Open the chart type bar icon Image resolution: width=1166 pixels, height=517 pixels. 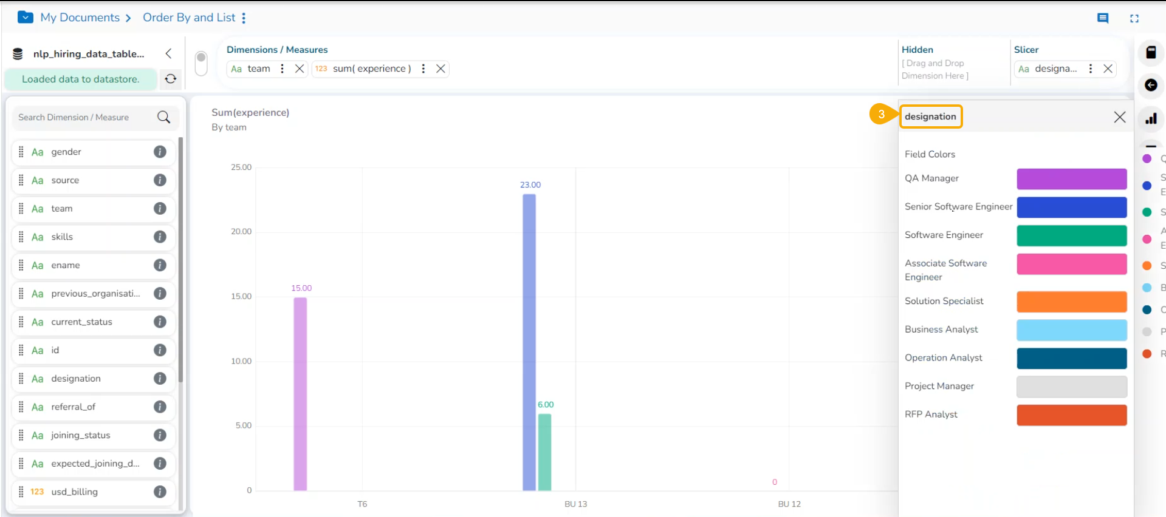click(1151, 119)
